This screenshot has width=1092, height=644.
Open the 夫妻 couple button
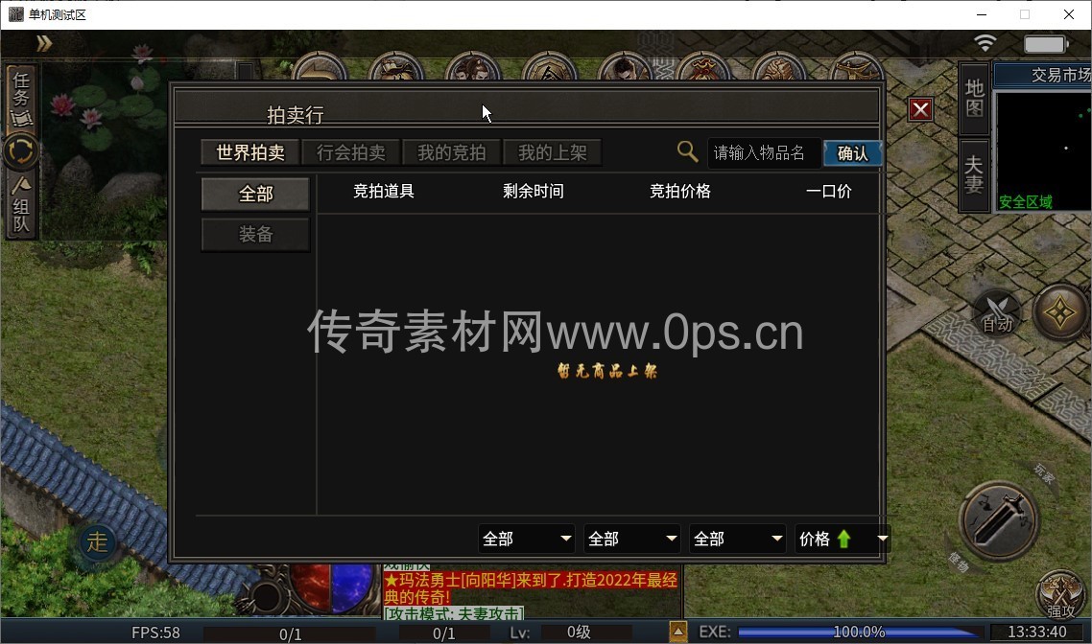[x=974, y=173]
